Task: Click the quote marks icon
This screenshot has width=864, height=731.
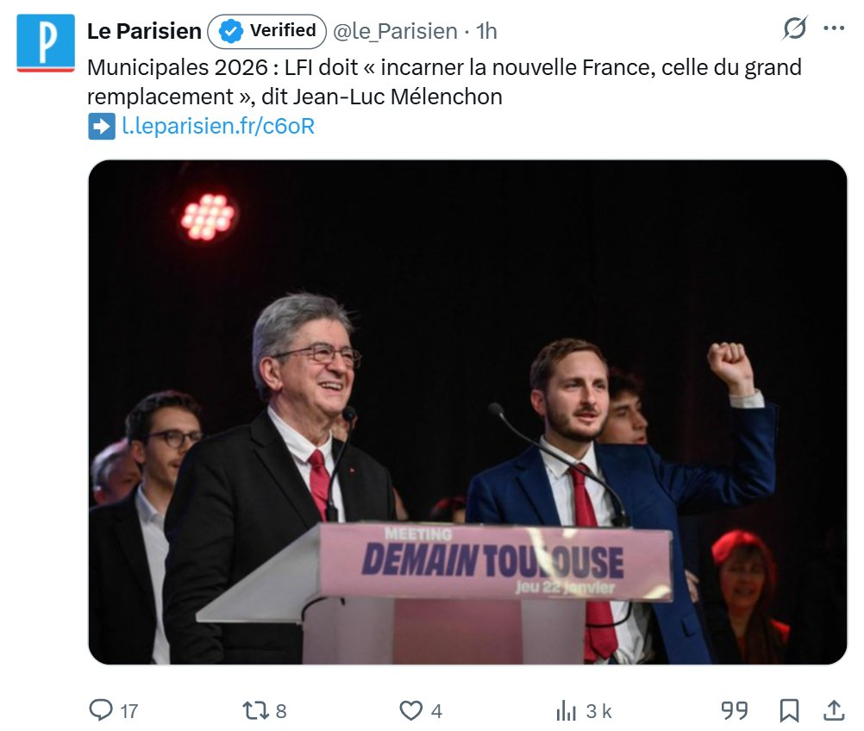Action: click(734, 710)
